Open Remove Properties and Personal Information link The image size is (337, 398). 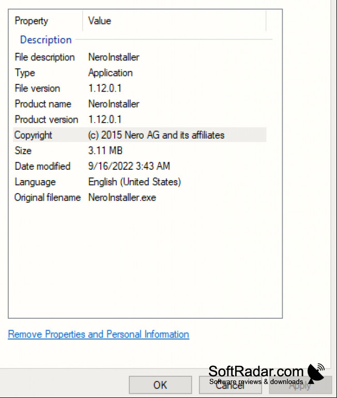[98, 334]
